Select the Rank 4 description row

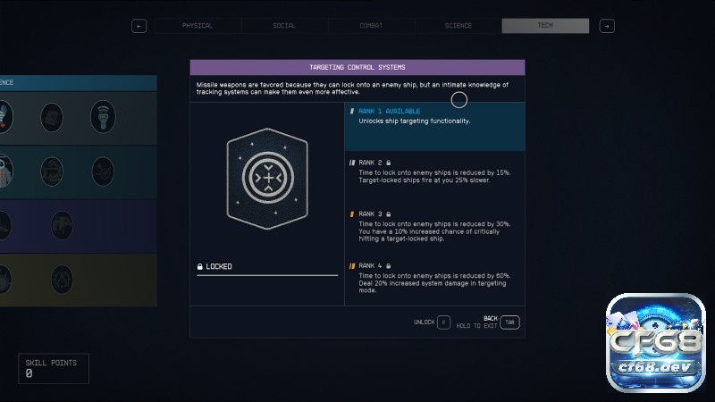pos(434,278)
